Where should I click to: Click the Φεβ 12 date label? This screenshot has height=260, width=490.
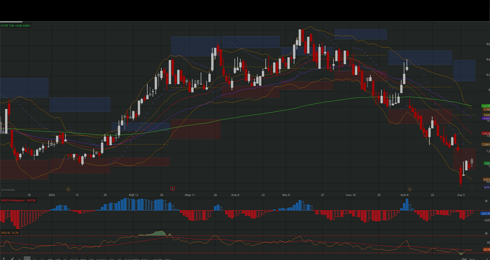(x=133, y=195)
